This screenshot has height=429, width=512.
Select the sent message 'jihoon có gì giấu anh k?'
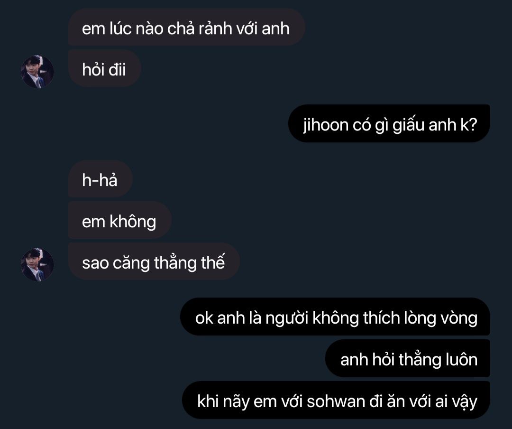(x=389, y=123)
